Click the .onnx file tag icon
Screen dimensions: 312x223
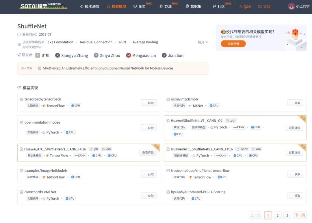[238, 149]
